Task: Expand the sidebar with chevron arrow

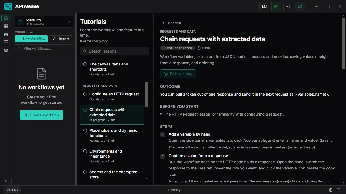Action: 6,181
